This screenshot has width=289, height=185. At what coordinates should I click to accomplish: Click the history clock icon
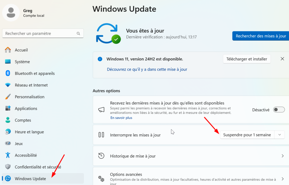point(101,156)
